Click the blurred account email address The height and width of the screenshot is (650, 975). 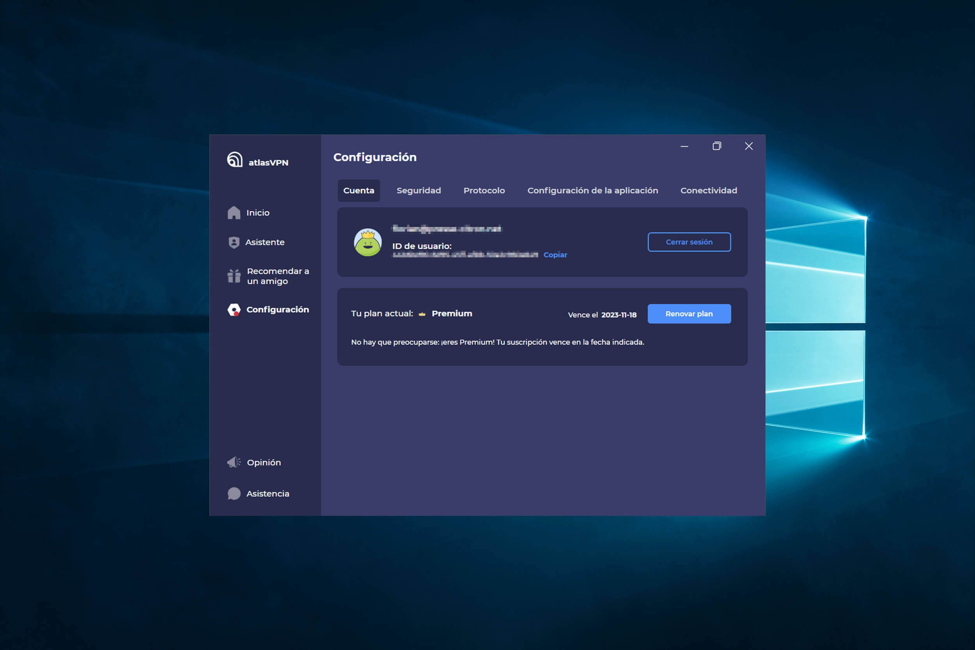[x=447, y=228]
